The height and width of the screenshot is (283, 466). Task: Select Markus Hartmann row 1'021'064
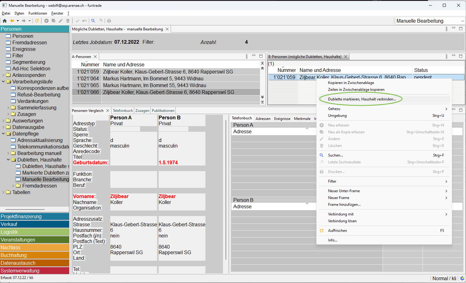point(153,79)
